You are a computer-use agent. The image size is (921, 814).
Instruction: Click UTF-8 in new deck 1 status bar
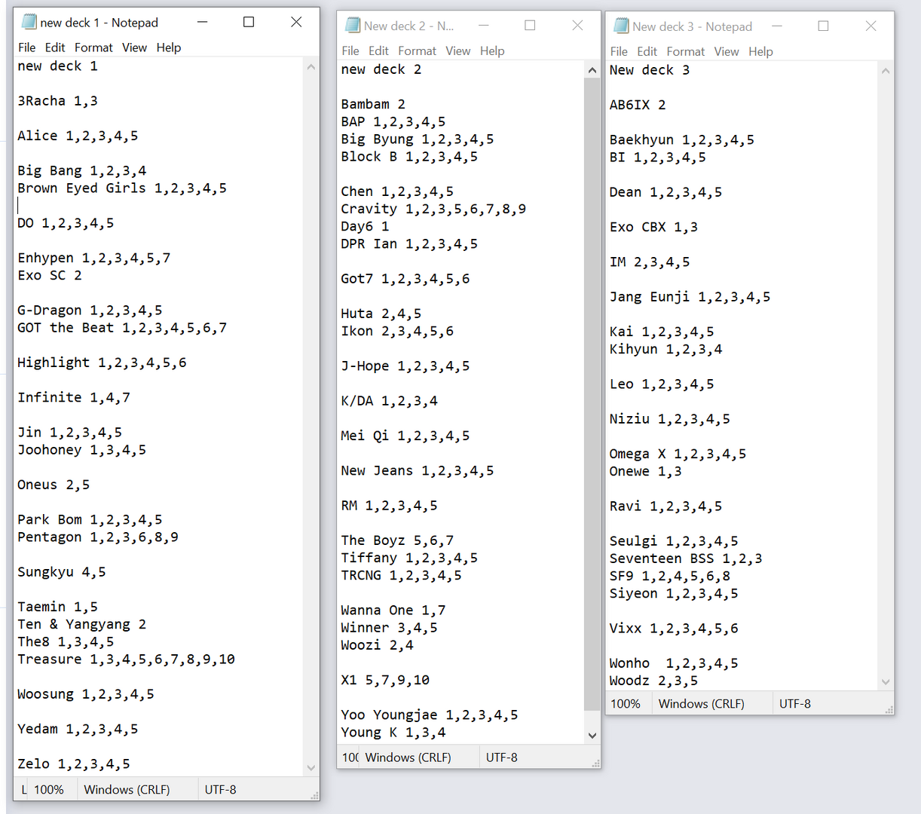[220, 790]
